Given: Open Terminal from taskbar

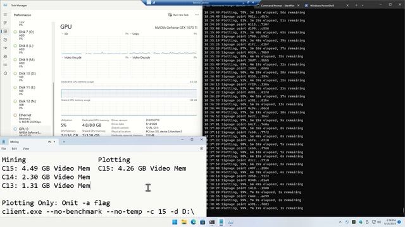Looking at the screenshot, I should point(212,222).
